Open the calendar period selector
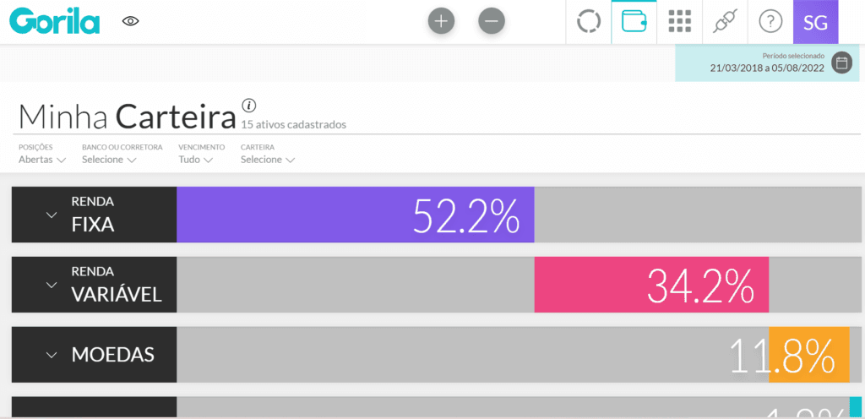865x419 pixels. pos(841,63)
